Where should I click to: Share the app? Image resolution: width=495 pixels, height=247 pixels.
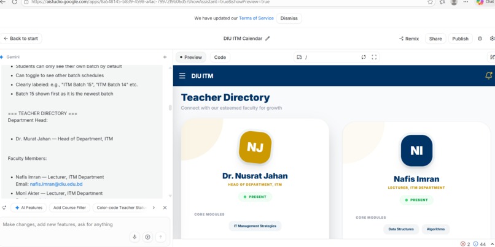coord(435,39)
